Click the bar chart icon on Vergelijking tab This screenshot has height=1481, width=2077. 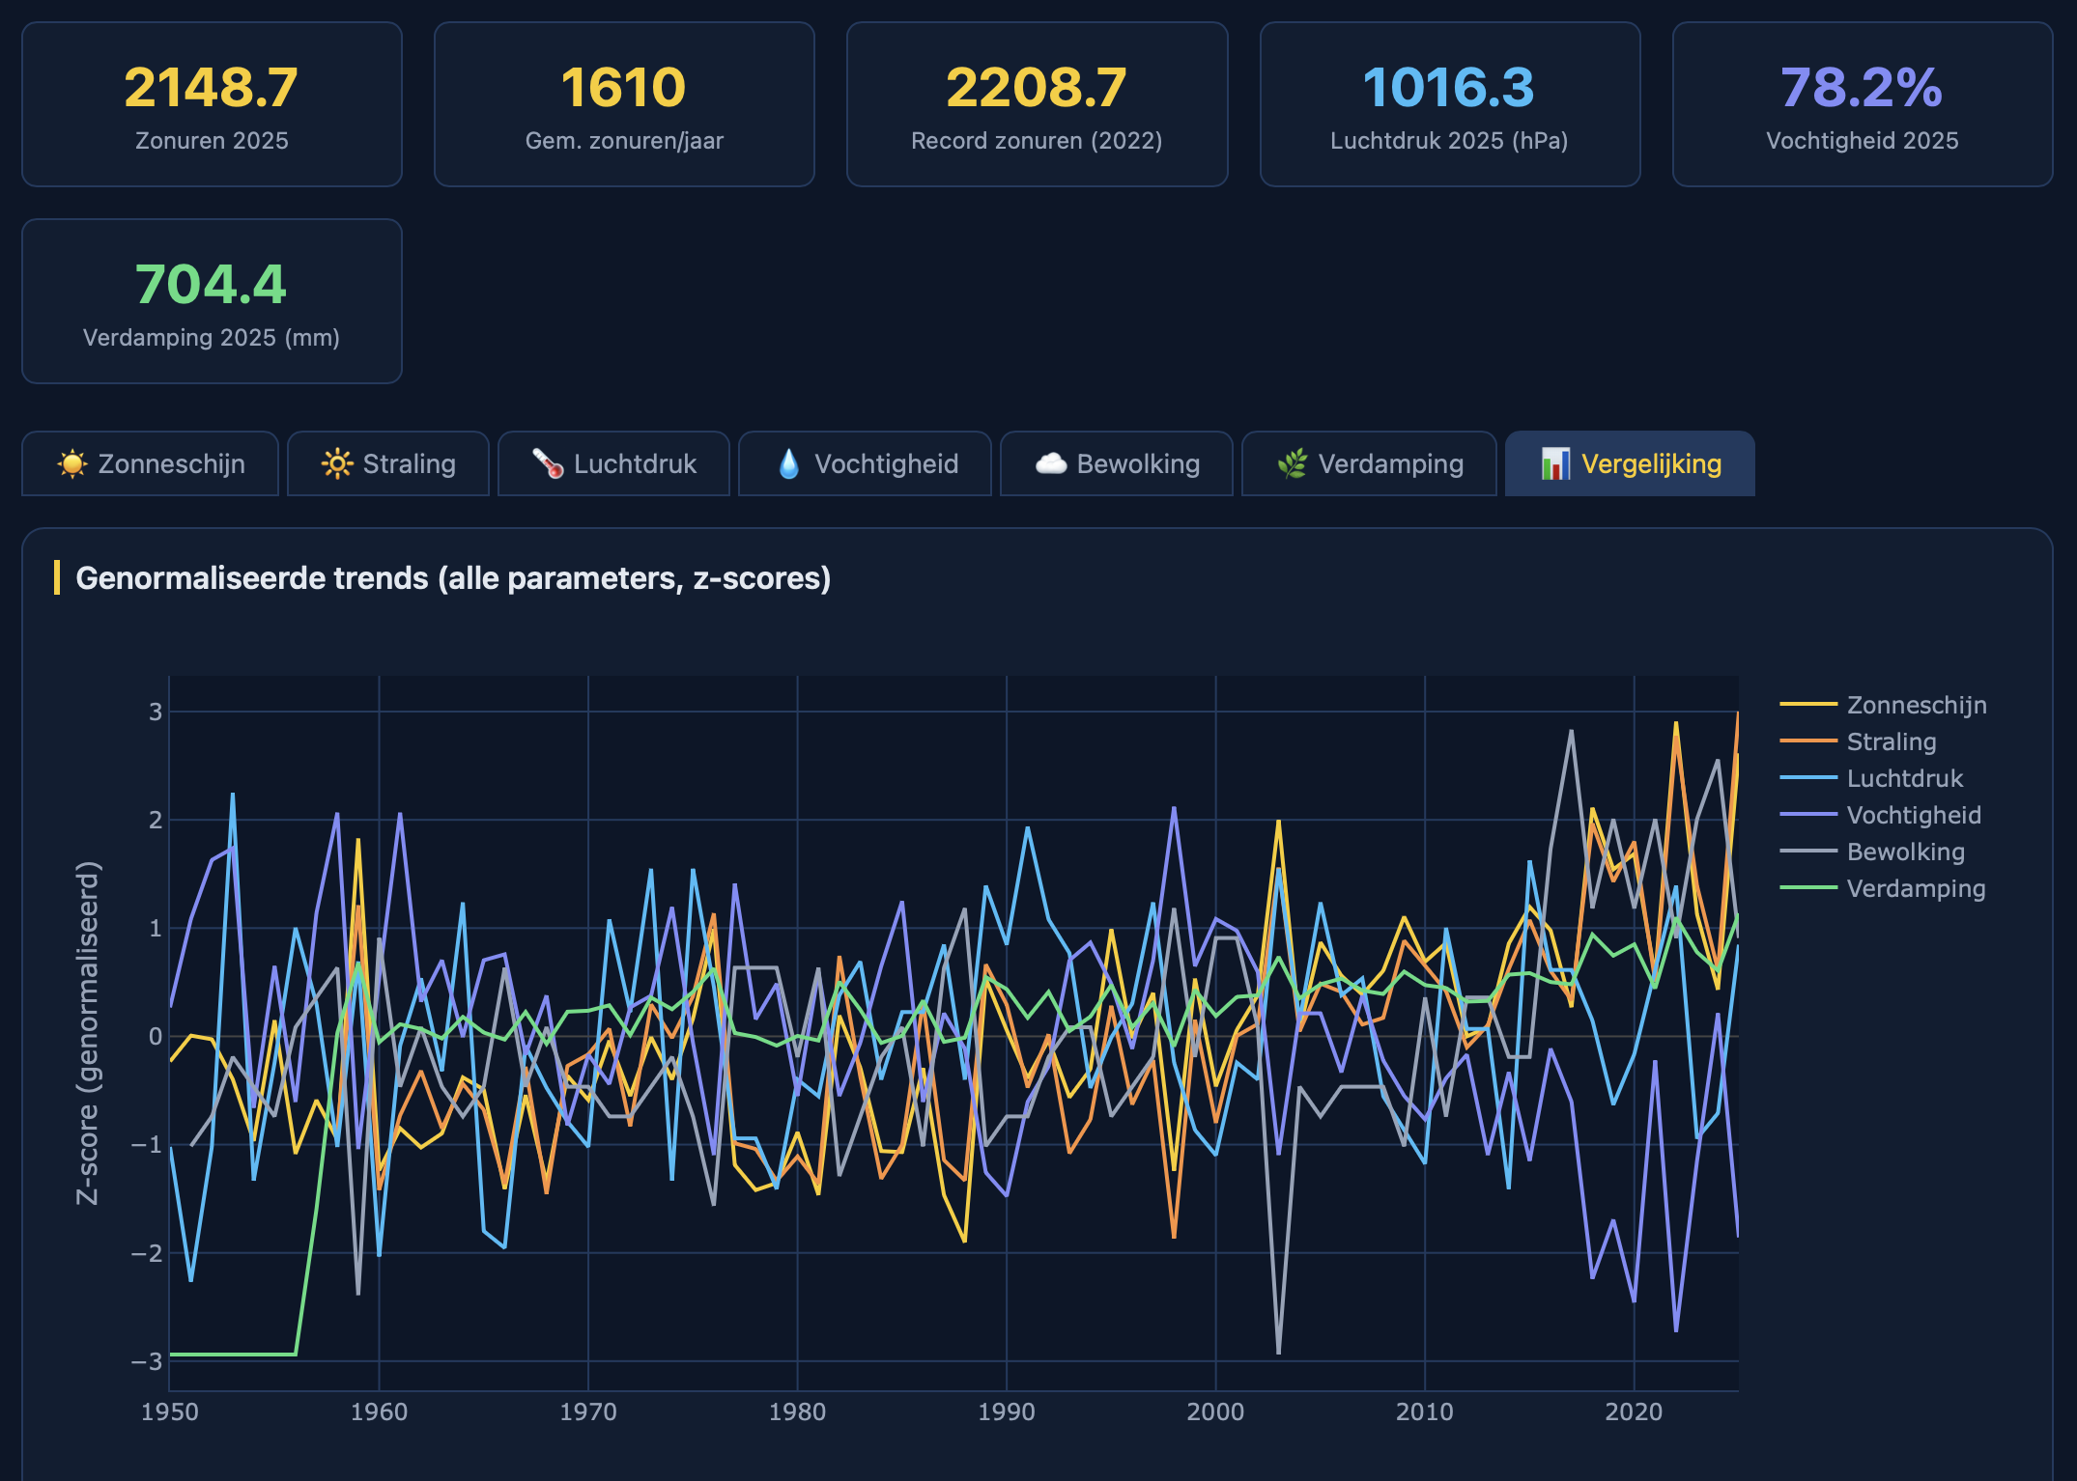point(1554,464)
